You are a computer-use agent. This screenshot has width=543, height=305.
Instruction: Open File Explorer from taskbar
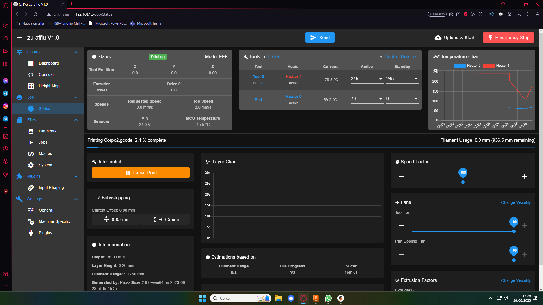click(278, 298)
